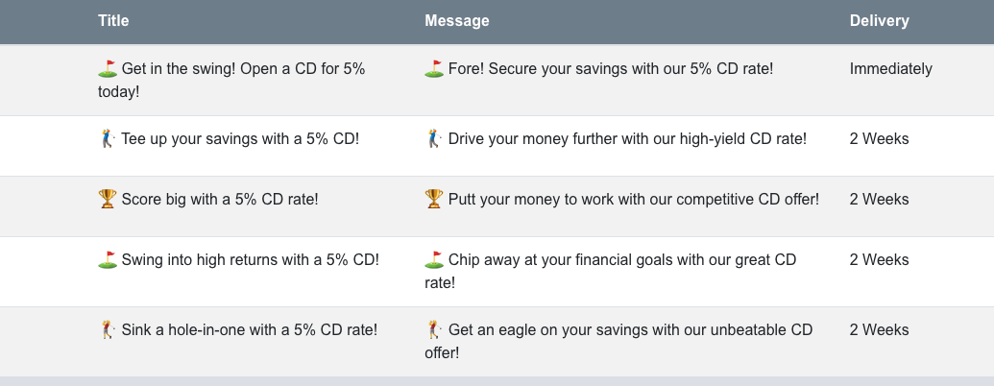994x386 pixels.
Task: Click the Delivery column header
Action: 880,21
